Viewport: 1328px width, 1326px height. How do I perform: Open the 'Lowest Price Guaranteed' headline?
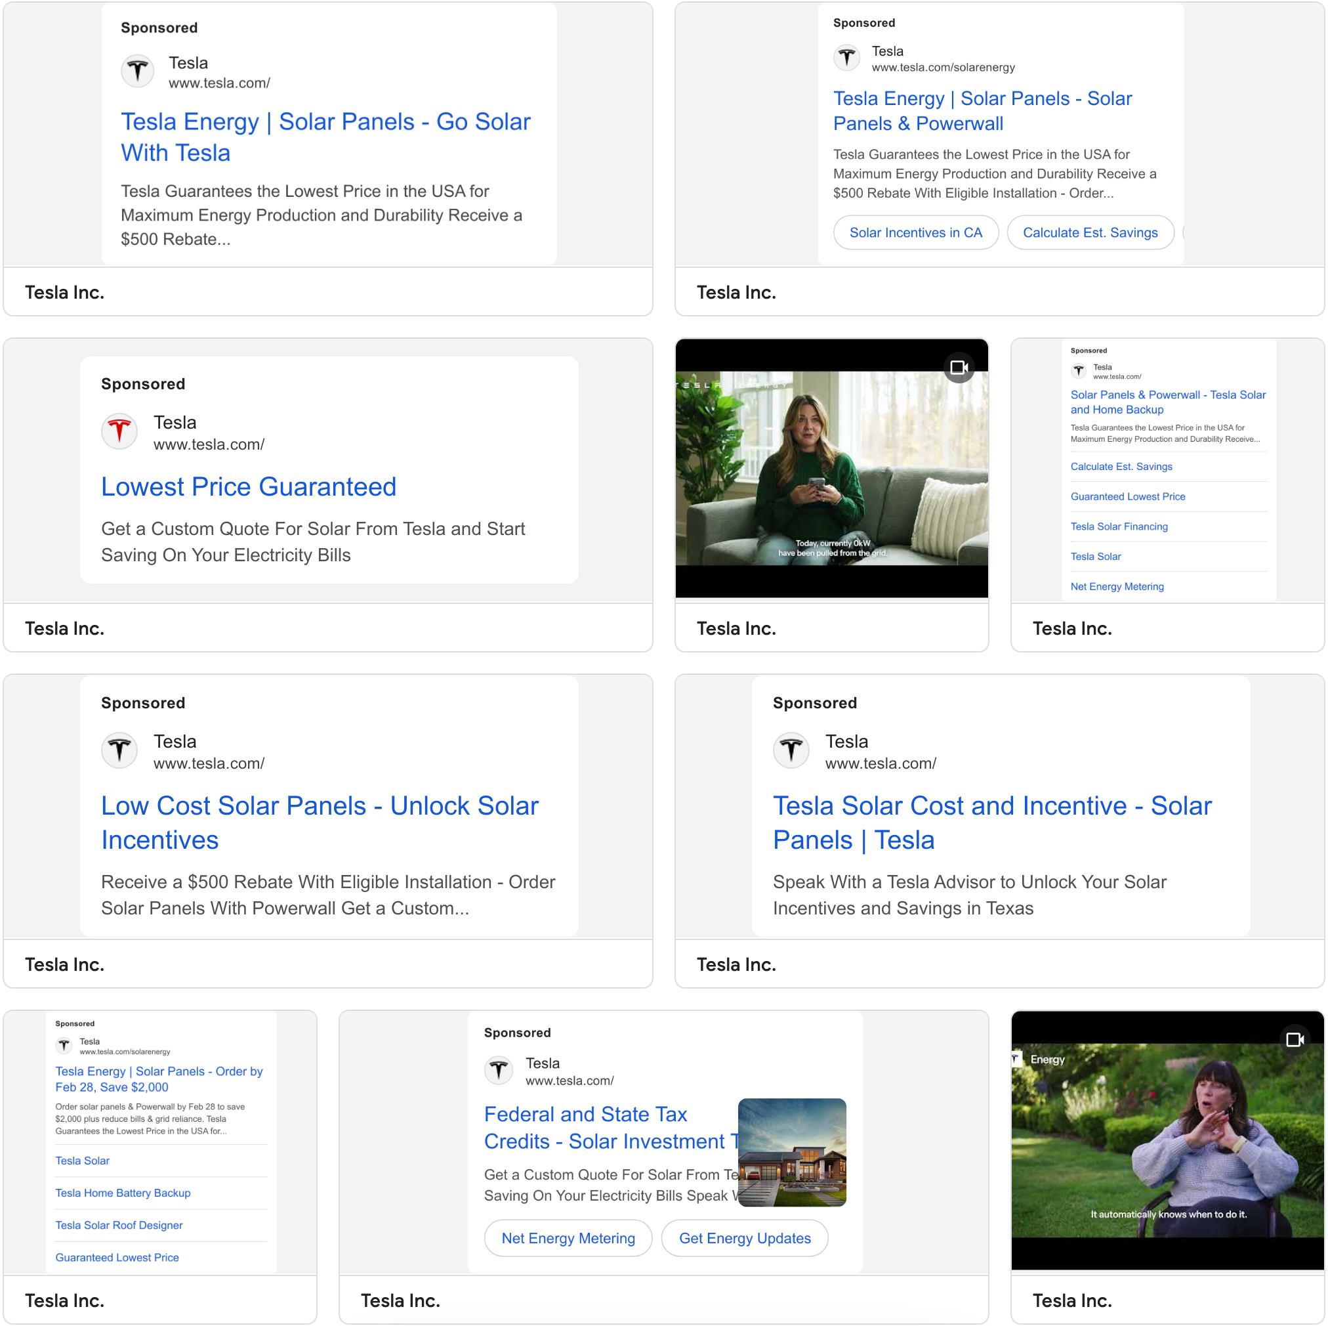pos(249,487)
